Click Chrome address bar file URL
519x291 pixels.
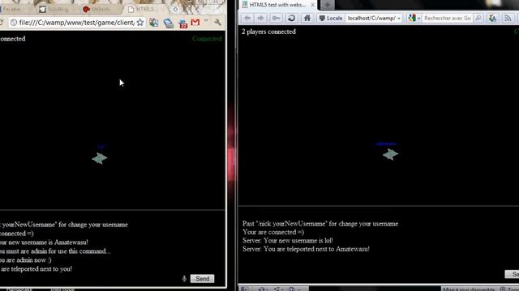click(x=77, y=23)
